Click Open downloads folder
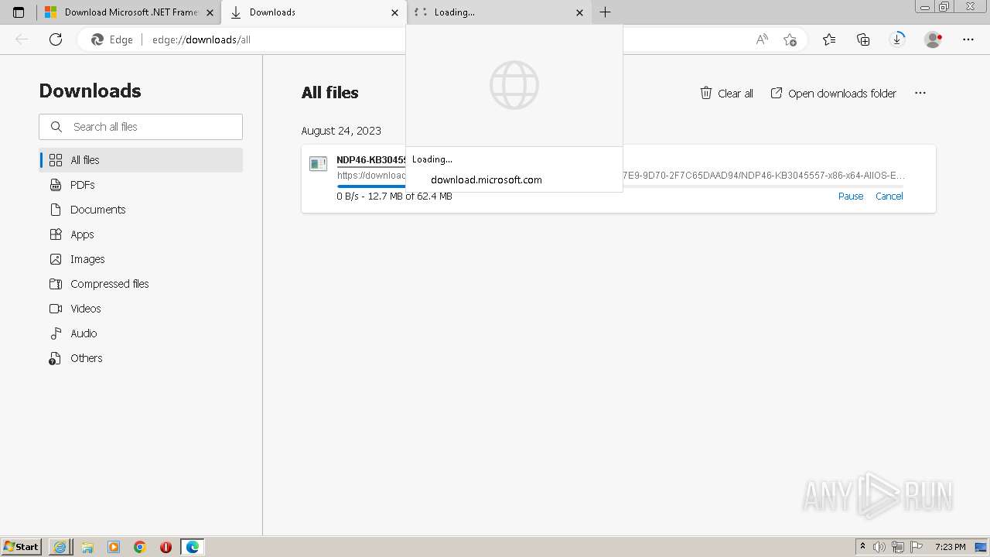This screenshot has height=557, width=990. point(833,93)
